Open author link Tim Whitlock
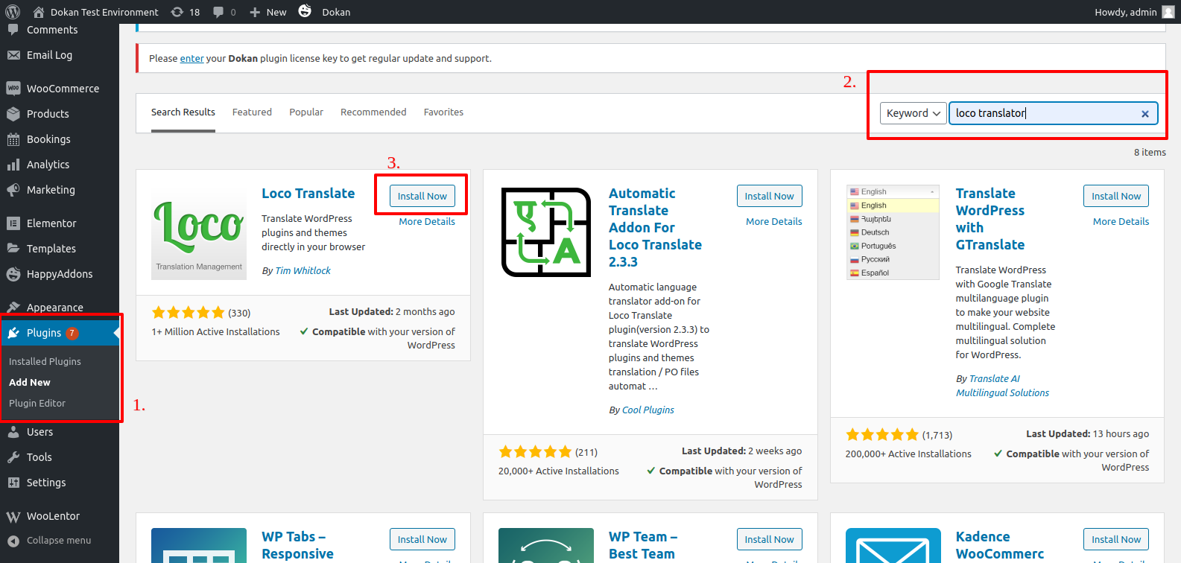1181x563 pixels. click(303, 271)
